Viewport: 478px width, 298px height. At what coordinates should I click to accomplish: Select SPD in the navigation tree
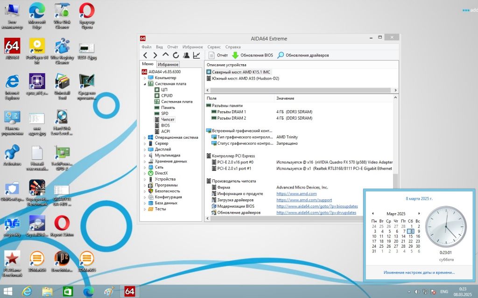pyautogui.click(x=165, y=114)
